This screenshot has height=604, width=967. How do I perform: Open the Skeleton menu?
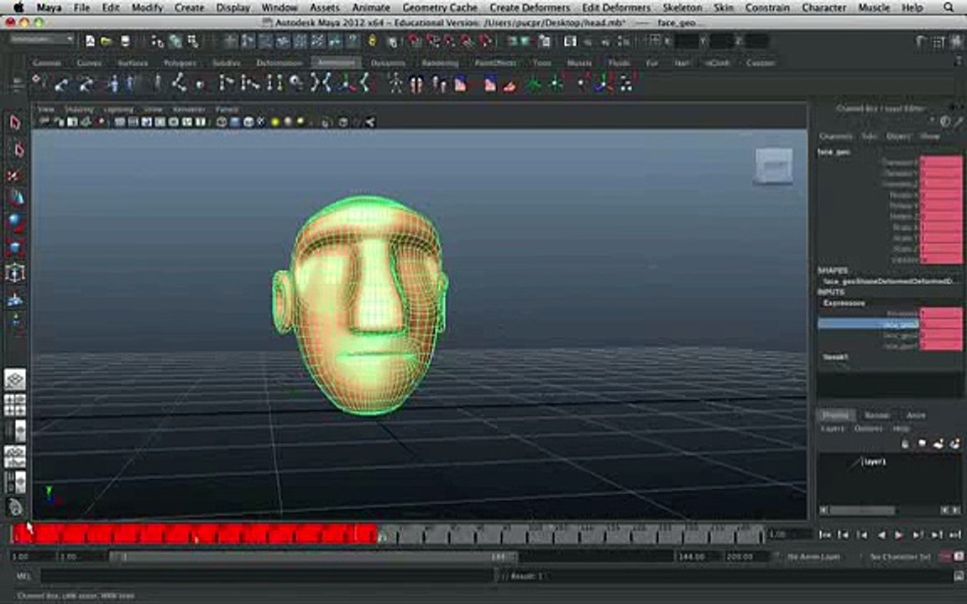(x=682, y=8)
